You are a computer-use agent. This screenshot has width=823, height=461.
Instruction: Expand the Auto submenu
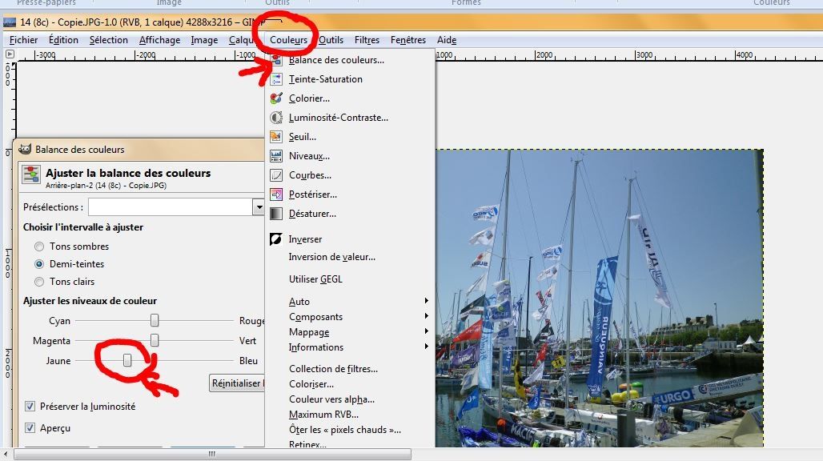(426, 301)
